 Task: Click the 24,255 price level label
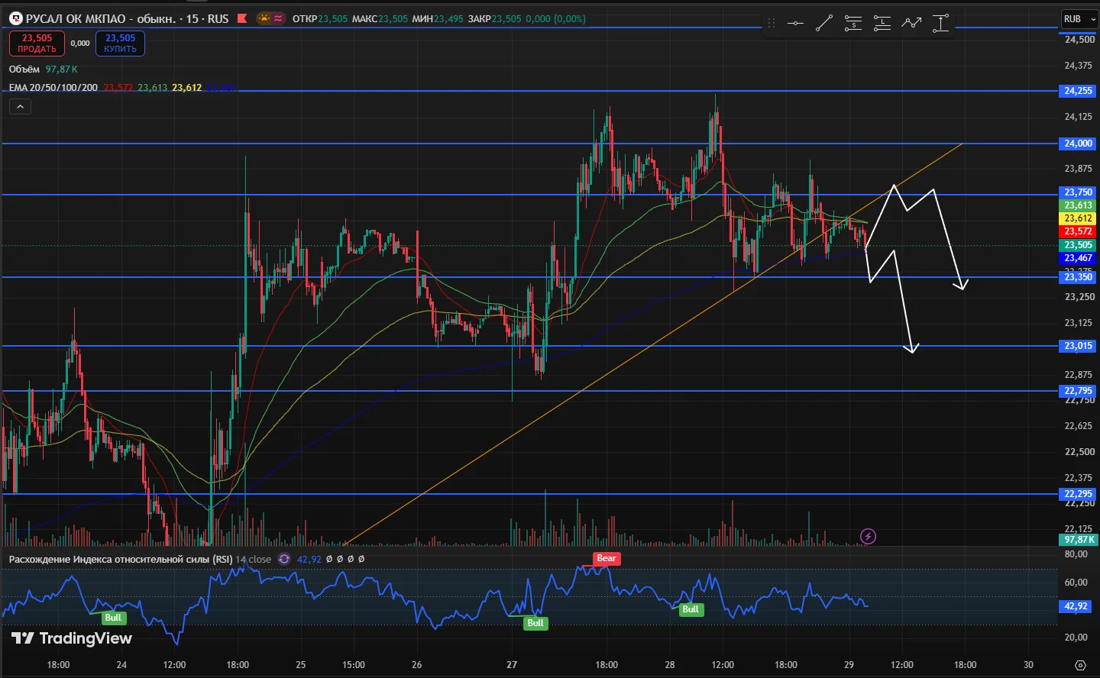pos(1079,91)
